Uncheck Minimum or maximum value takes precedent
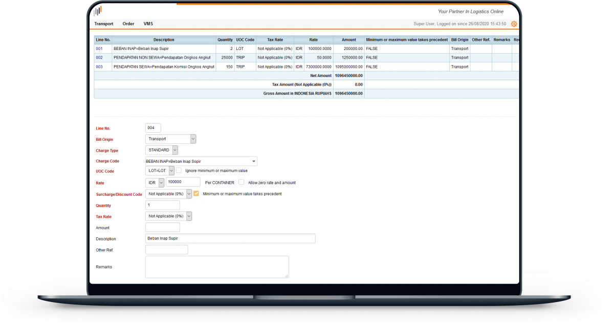The width and height of the screenshot is (614, 325). click(x=195, y=194)
